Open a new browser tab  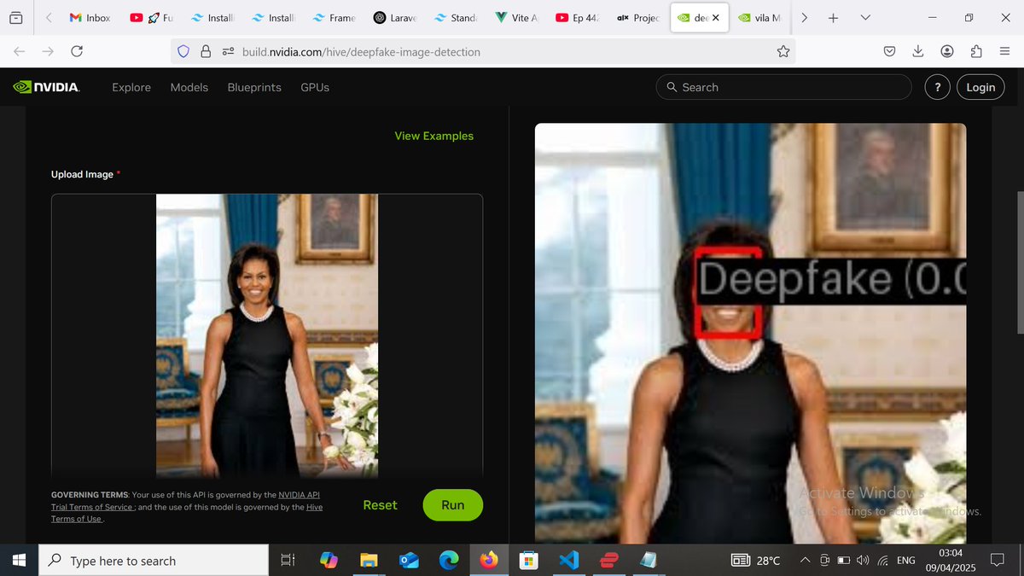(833, 18)
